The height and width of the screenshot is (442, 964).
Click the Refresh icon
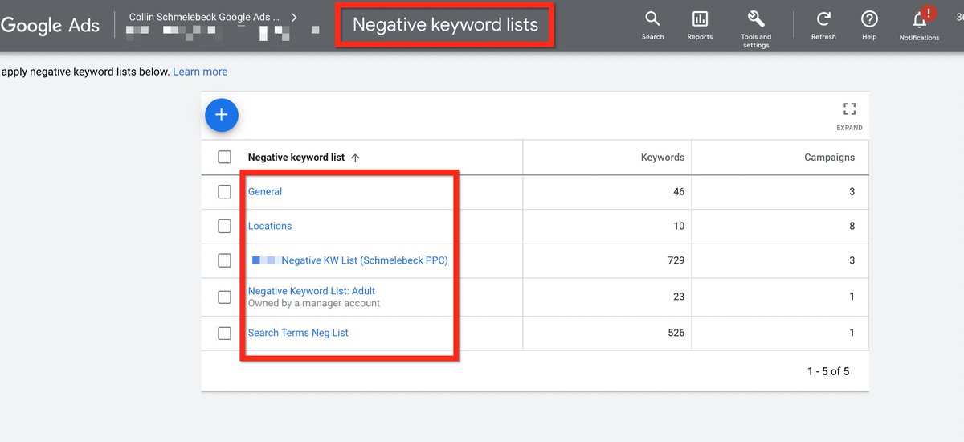point(823,25)
